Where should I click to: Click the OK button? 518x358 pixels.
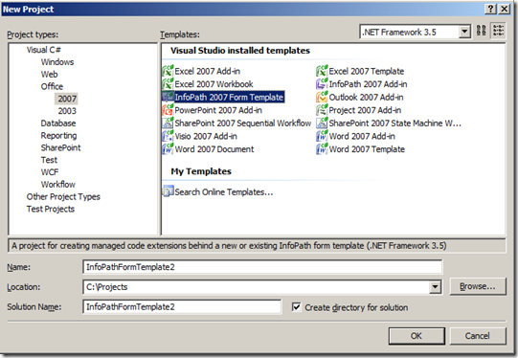[417, 336]
